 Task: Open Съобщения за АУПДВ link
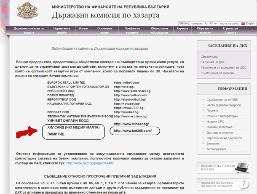click(x=222, y=100)
